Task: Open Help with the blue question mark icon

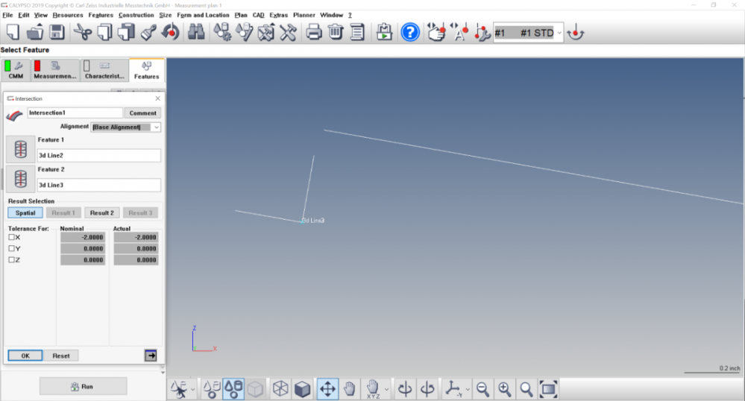Action: [x=410, y=32]
